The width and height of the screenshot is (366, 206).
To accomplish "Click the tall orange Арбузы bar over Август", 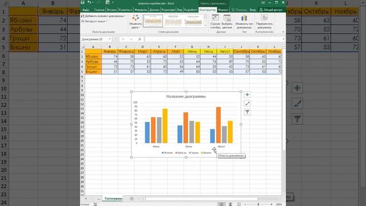I will (x=218, y=125).
